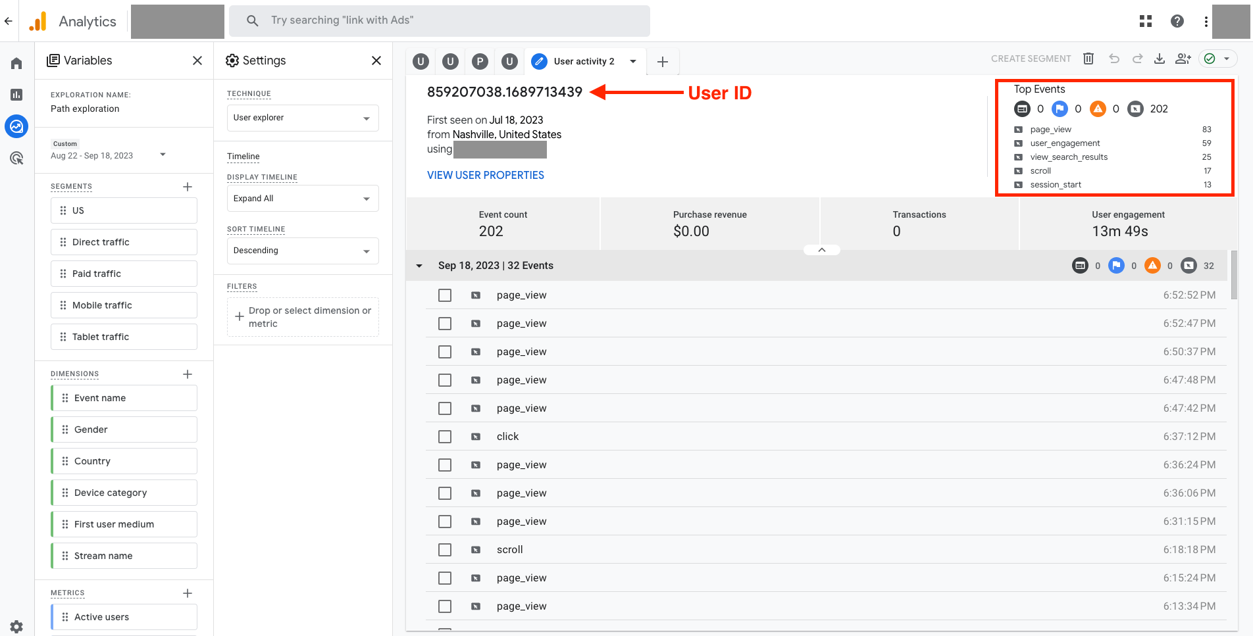The image size is (1253, 636).
Task: Add a new dimension with plus icon
Action: click(x=188, y=374)
